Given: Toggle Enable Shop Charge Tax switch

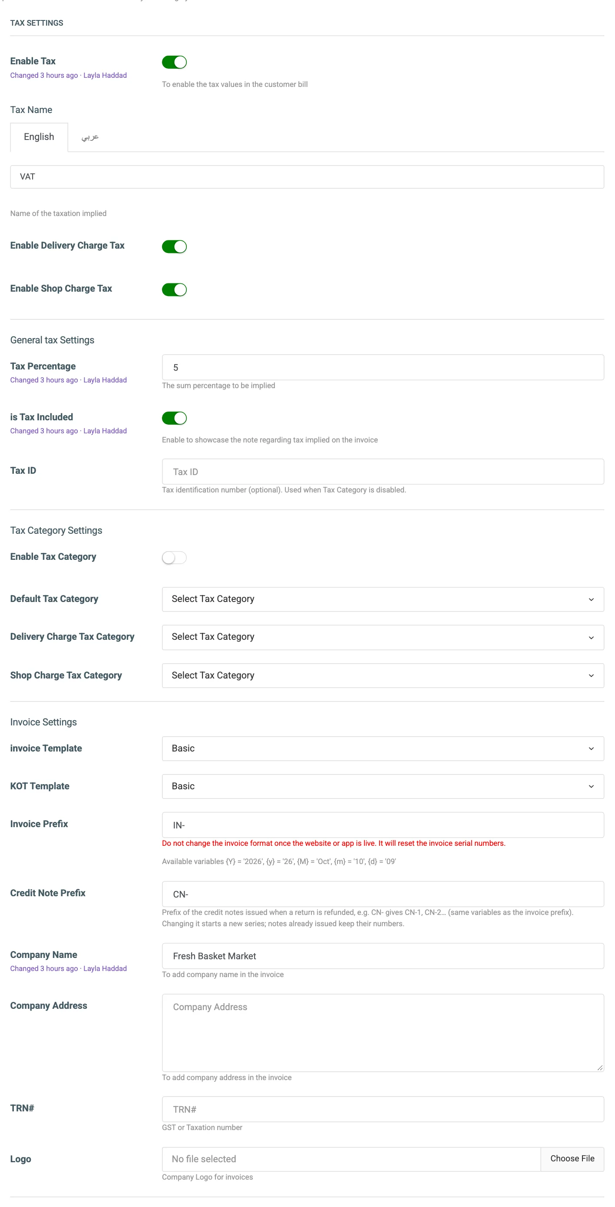Looking at the screenshot, I should click(x=174, y=289).
